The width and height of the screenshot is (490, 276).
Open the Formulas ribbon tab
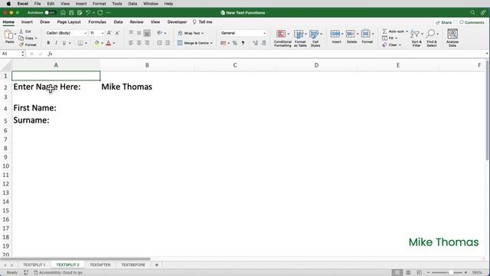[x=97, y=22]
